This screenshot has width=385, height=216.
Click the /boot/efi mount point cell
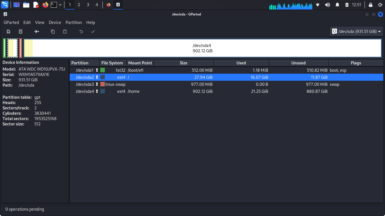[136, 70]
